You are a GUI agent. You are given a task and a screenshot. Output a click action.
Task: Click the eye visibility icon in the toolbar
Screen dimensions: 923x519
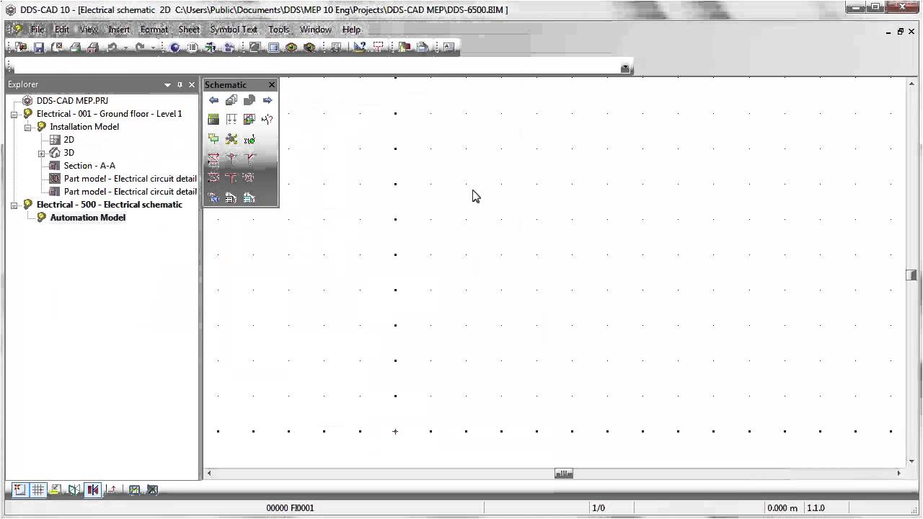click(x=291, y=47)
